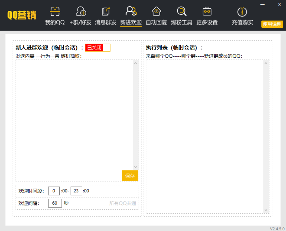Screen dimensions: 286x231
Task: Open the 使用说明 help button
Action: click(272, 24)
